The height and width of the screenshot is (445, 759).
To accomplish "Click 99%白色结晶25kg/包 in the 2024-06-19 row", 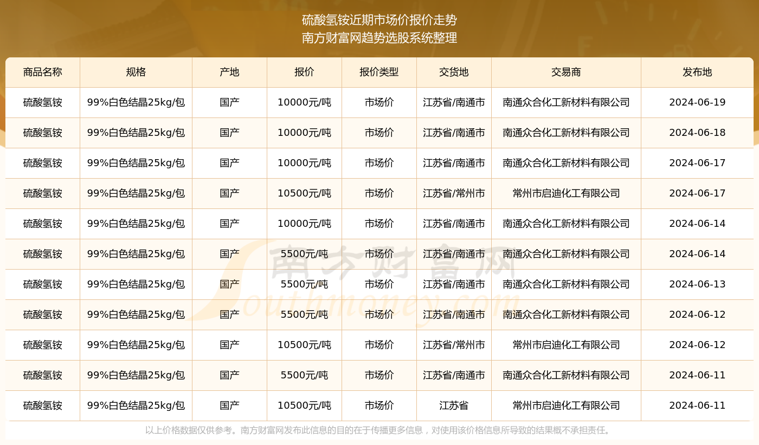I will tap(136, 102).
